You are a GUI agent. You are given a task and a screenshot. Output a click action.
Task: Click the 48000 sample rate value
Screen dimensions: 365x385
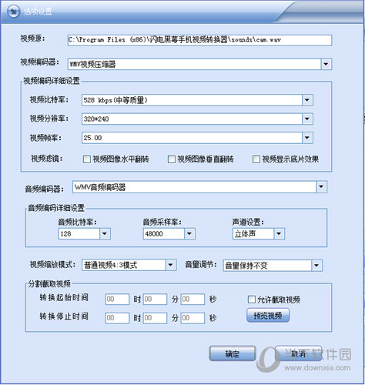tap(154, 234)
